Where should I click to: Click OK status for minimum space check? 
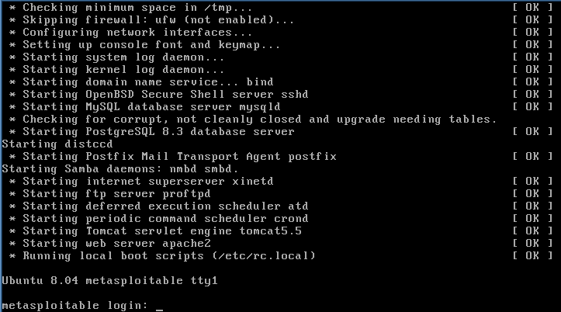click(x=533, y=8)
